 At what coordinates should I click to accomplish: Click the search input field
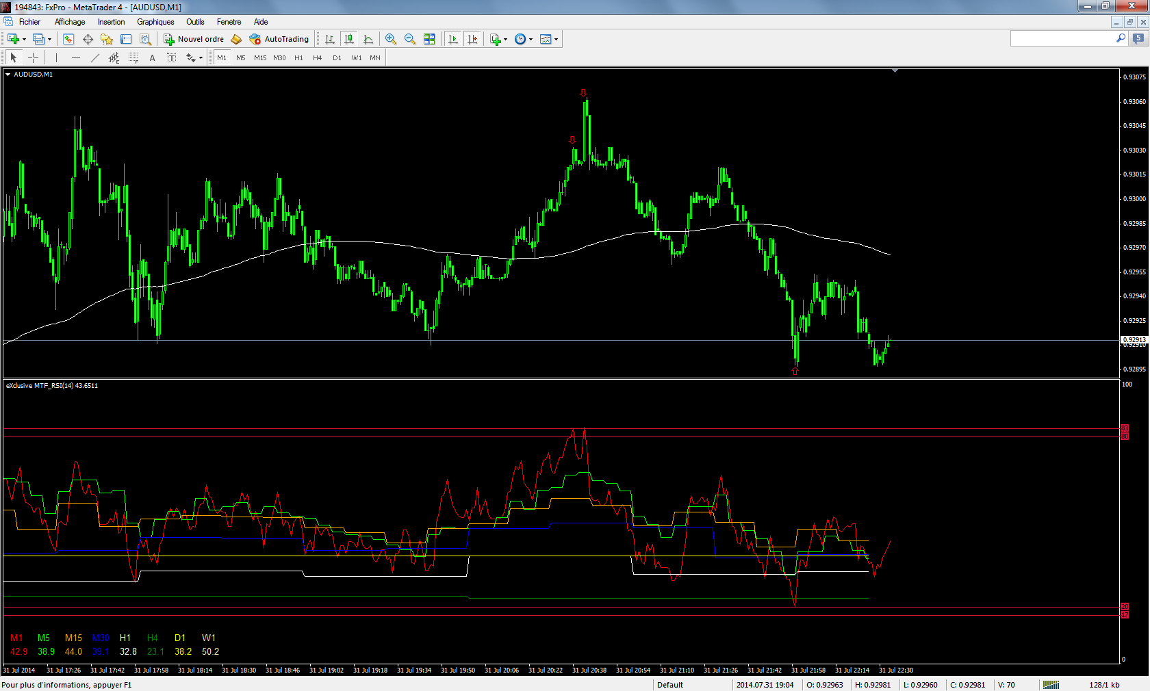click(1062, 39)
